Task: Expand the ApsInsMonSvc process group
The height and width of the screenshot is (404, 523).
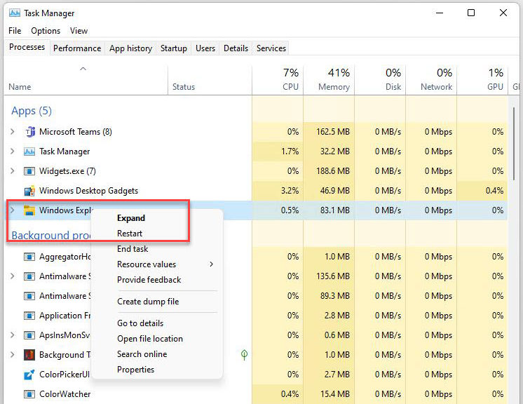Action: point(13,335)
